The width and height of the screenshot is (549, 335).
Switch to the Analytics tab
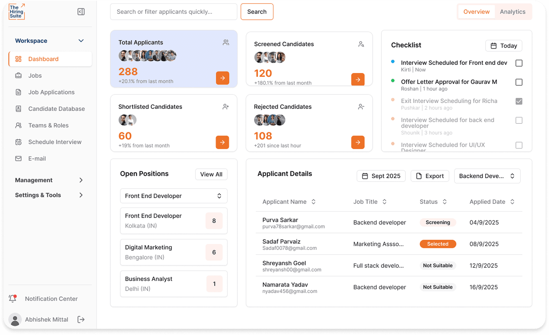(512, 12)
